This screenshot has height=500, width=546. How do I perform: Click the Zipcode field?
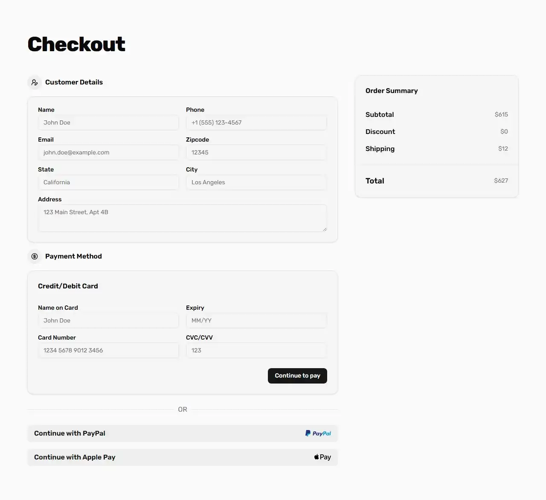pyautogui.click(x=256, y=152)
